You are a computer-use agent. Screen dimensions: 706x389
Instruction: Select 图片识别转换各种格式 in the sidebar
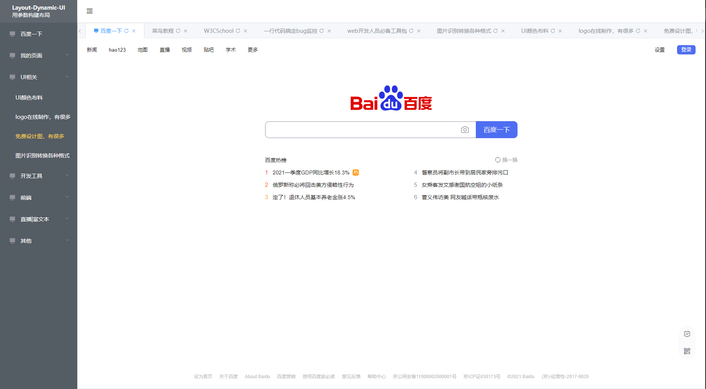click(x=39, y=156)
